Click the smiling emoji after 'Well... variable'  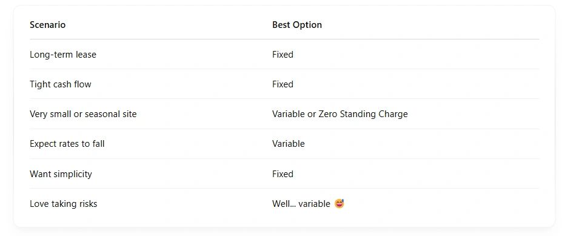[339, 204]
